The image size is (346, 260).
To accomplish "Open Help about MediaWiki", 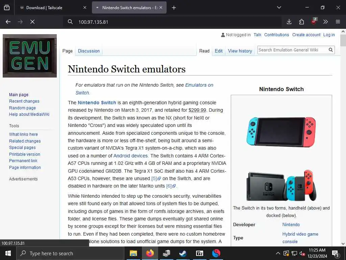I will pos(29,114).
